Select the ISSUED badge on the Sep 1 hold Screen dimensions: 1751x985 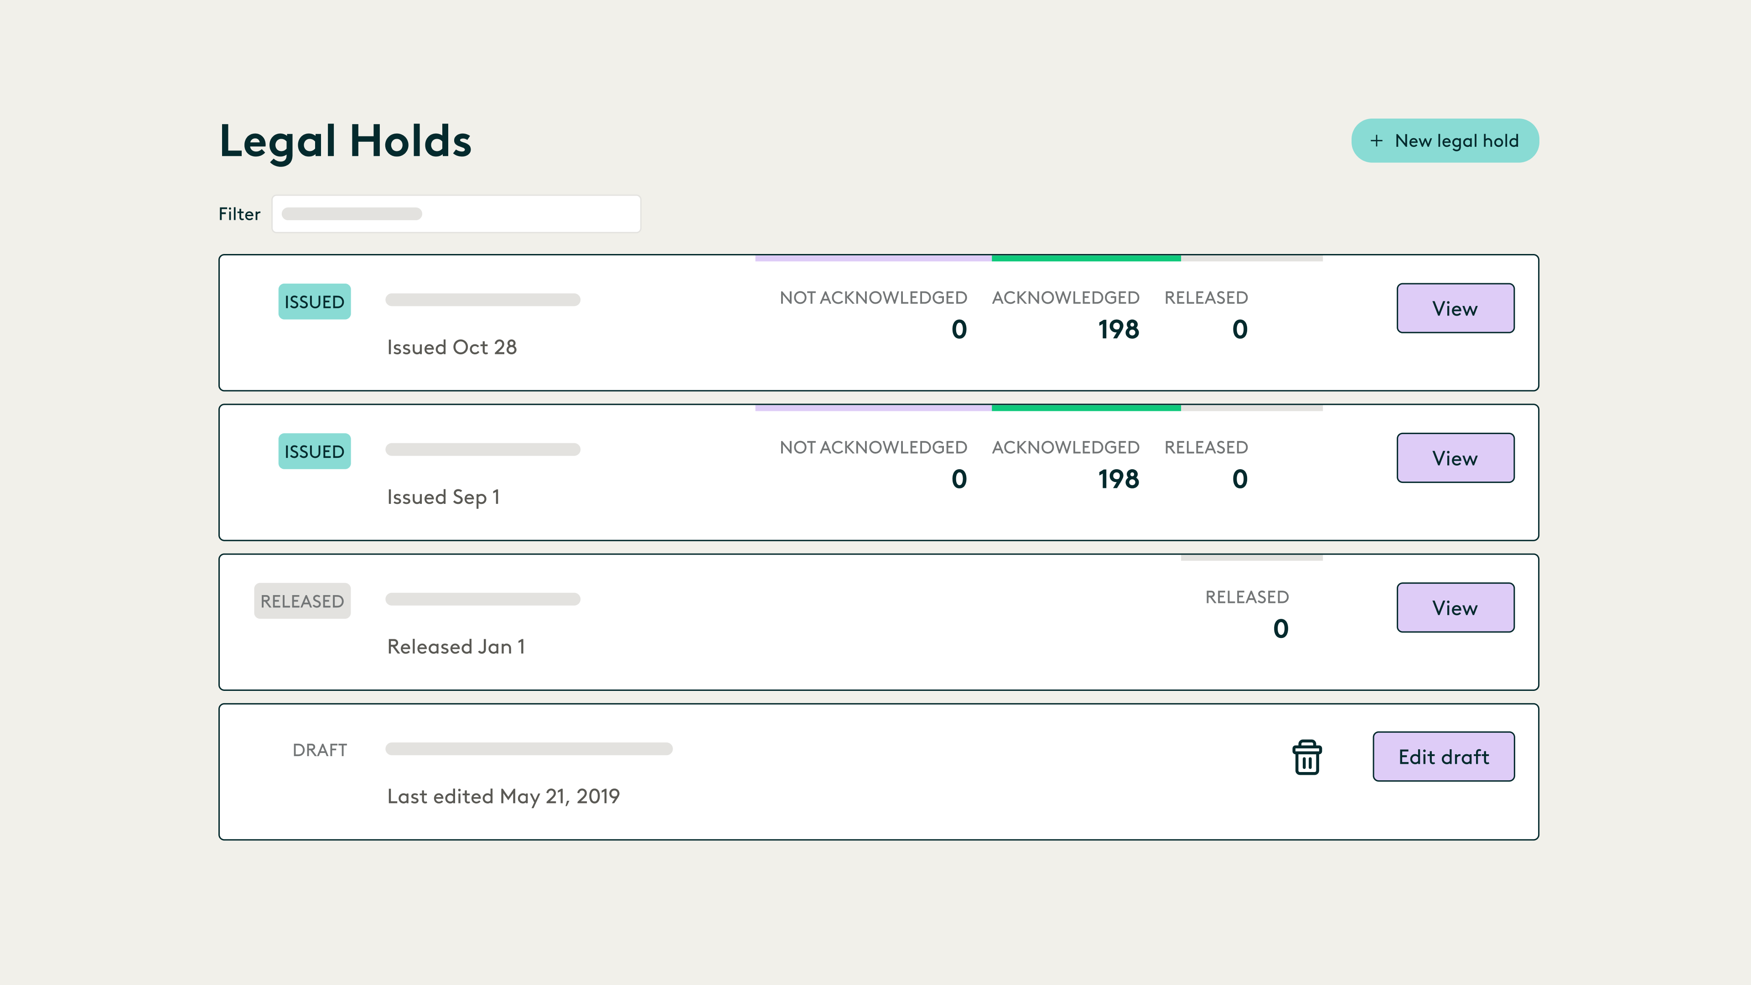[314, 451]
